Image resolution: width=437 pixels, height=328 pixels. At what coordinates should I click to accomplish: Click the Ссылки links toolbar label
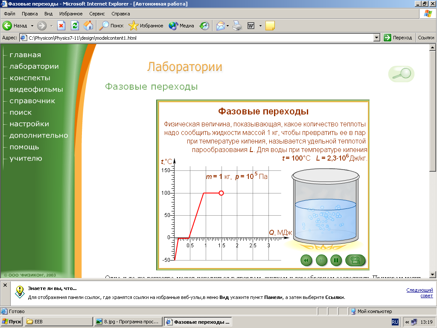[x=426, y=38]
